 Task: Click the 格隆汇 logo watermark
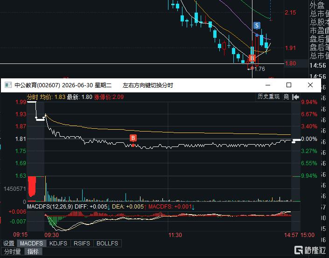[311, 250]
